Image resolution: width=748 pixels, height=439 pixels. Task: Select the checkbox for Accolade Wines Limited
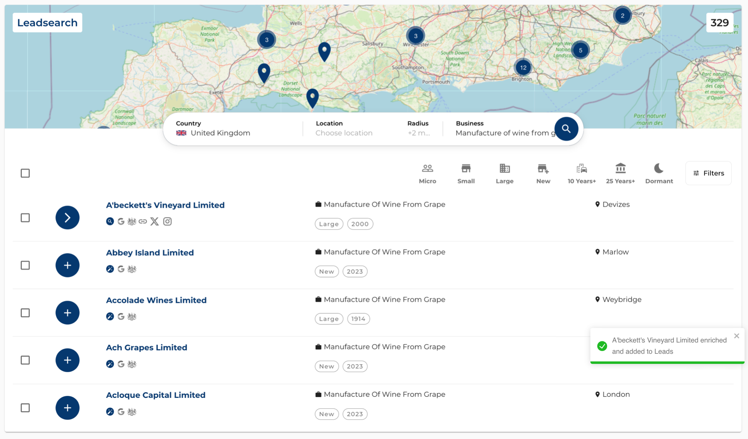pyautogui.click(x=25, y=313)
